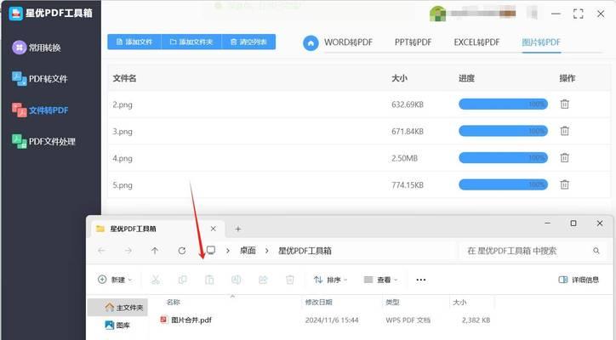Select the 5.png file name
This screenshot has width=616, height=340.
[x=123, y=185]
